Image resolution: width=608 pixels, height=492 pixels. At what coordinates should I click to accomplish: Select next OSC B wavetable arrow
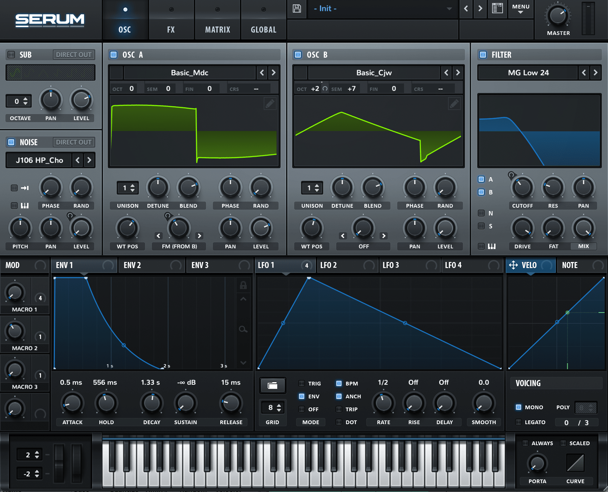(458, 72)
